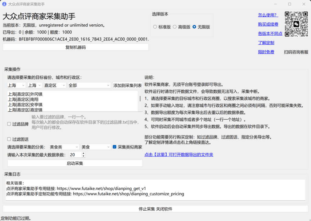Open the 全部 business area dropdown
311x221 pixels.
[89, 85]
